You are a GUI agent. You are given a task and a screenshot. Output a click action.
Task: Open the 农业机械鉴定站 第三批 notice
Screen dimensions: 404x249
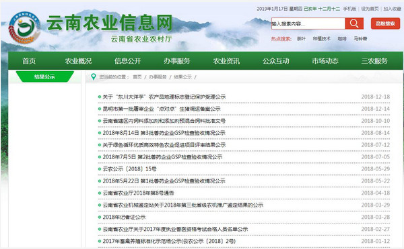(183, 205)
